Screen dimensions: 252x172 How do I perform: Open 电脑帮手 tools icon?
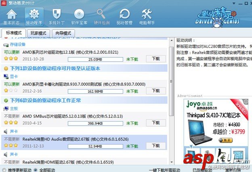tap(147, 17)
